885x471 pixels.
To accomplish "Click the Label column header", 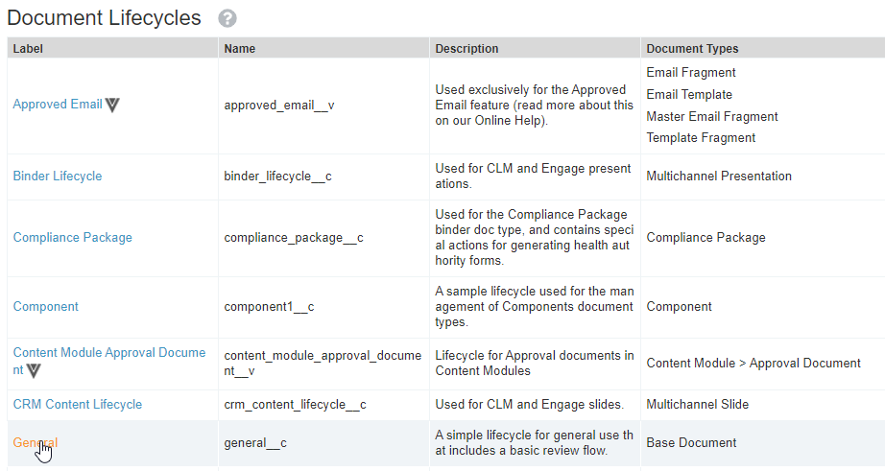I will pos(28,49).
